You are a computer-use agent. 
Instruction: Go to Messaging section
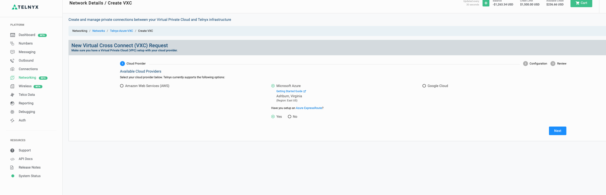[x=27, y=52]
